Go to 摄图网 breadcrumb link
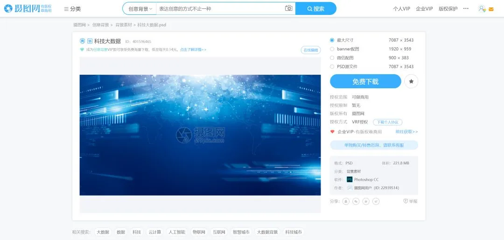504x240 pixels. click(79, 25)
